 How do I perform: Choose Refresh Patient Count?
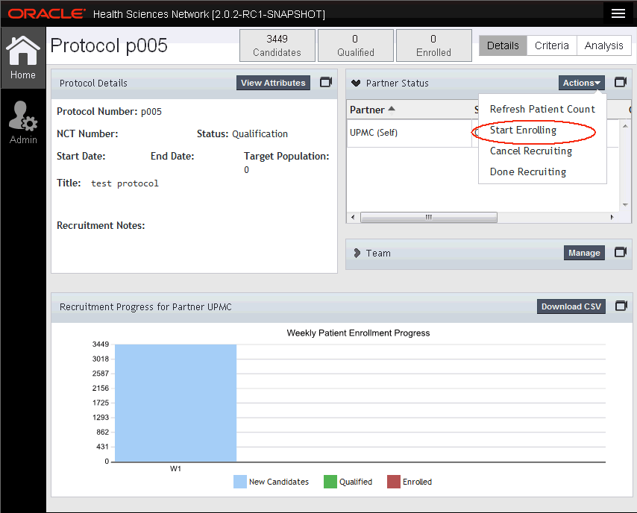(x=542, y=110)
